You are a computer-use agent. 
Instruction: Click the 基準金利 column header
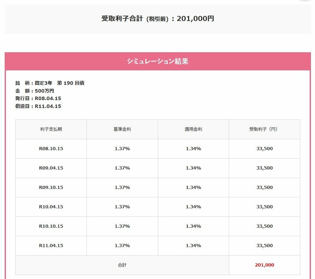pos(122,129)
